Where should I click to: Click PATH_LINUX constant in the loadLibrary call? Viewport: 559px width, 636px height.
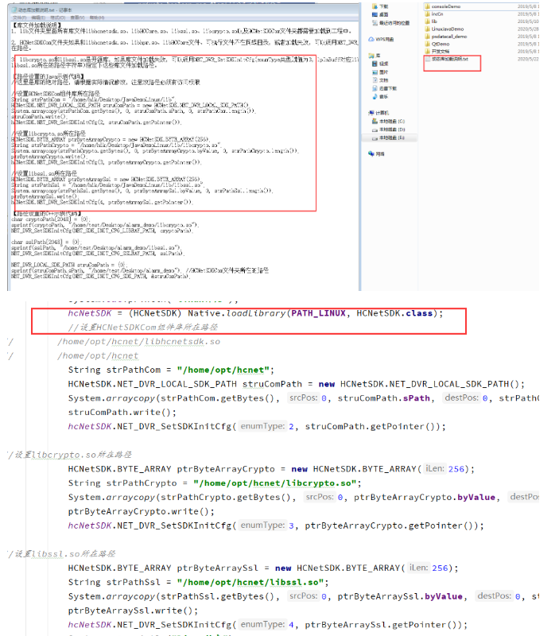point(318,313)
